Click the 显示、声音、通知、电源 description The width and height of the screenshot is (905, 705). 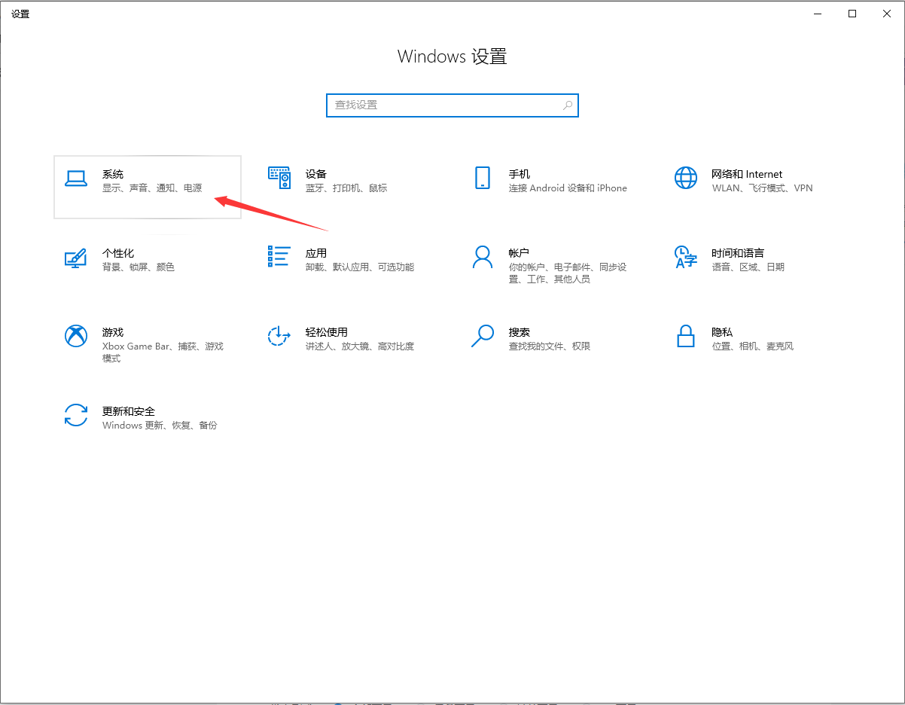152,188
